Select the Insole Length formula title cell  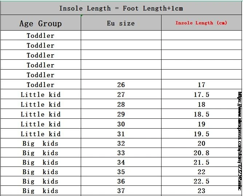pyautogui.click(x=121, y=8)
